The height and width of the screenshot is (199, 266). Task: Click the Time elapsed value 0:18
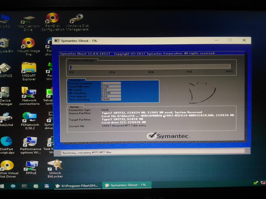click(x=111, y=96)
